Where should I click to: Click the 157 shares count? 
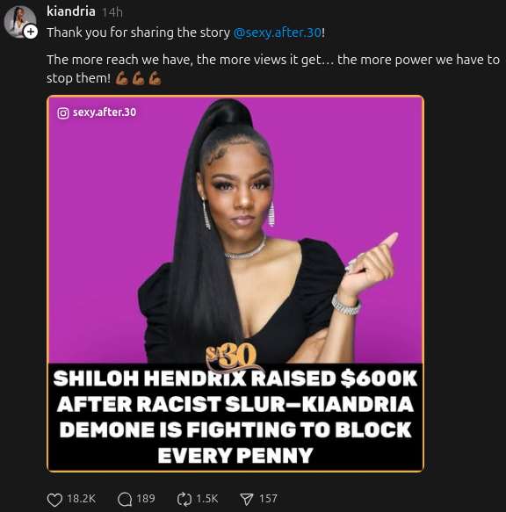(268, 499)
